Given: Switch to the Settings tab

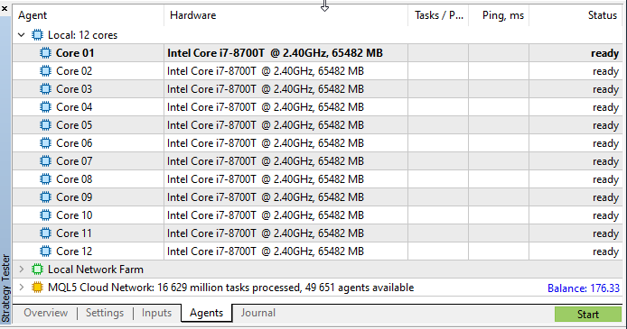Looking at the screenshot, I should (x=105, y=313).
